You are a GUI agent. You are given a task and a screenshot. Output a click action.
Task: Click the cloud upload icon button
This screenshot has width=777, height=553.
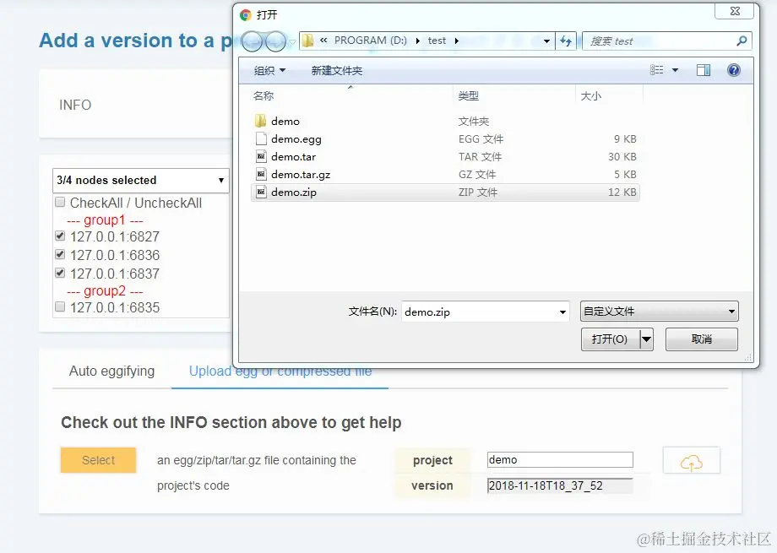click(x=691, y=460)
